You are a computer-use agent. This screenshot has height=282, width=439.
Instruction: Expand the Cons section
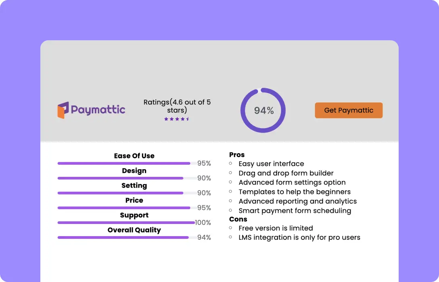tap(238, 219)
